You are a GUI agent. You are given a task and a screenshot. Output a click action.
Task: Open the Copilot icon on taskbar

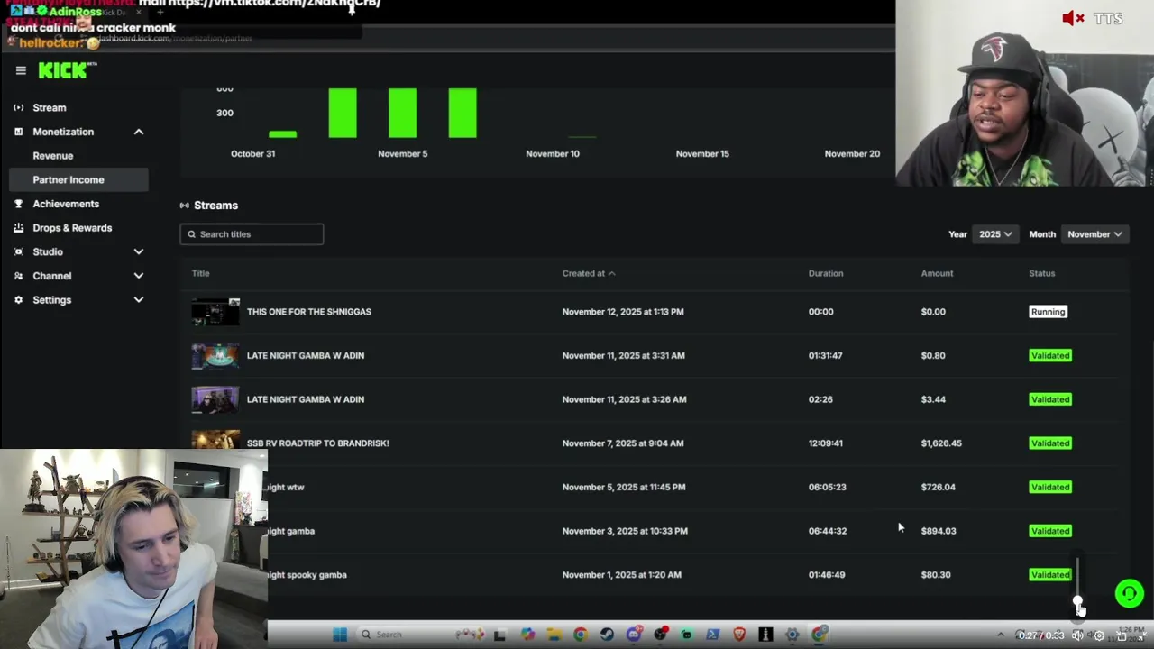528,635
